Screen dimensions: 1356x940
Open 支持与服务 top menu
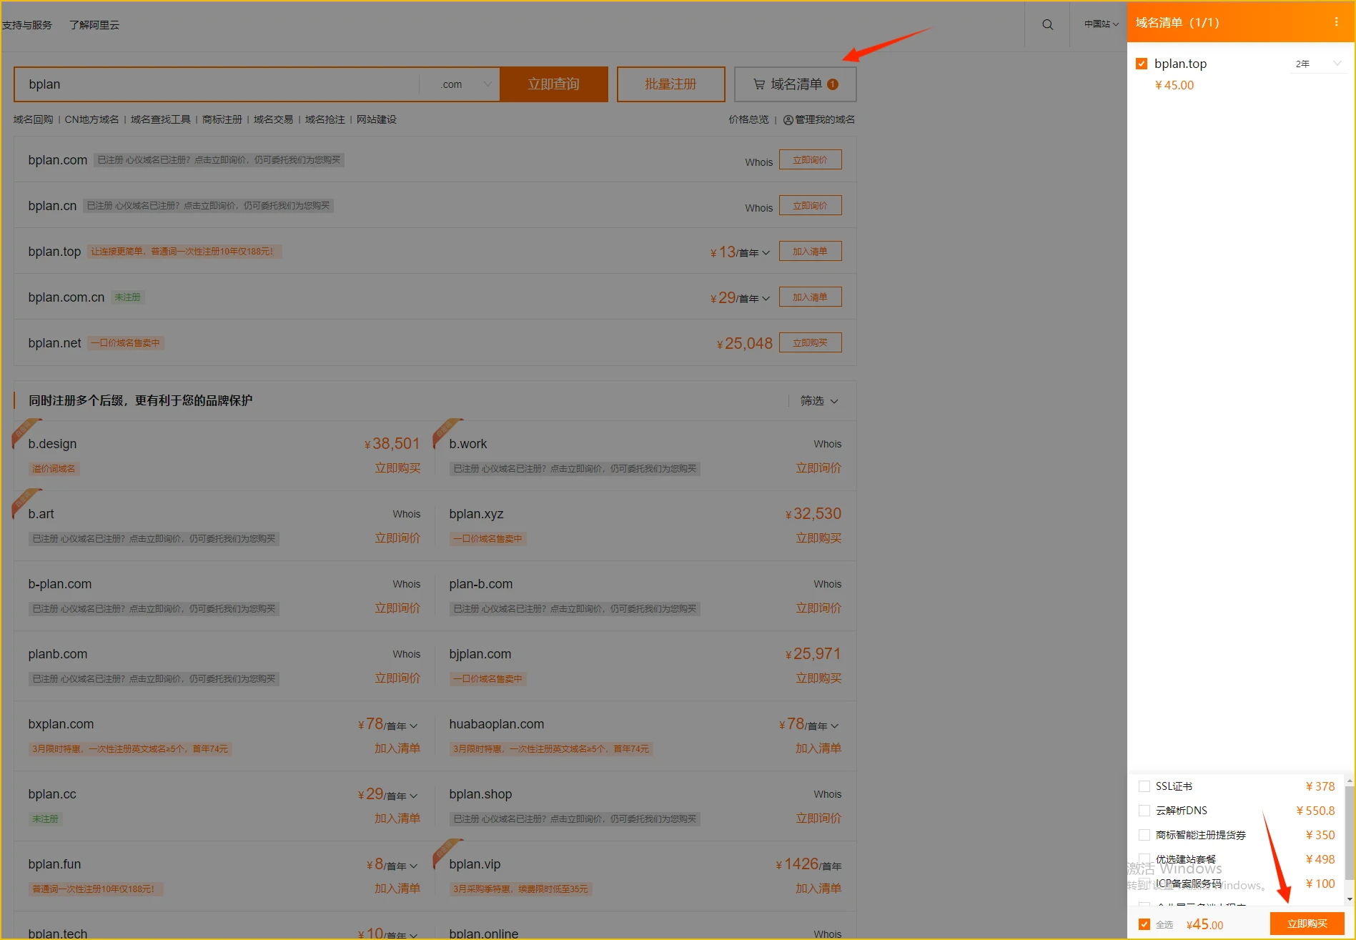tap(27, 25)
